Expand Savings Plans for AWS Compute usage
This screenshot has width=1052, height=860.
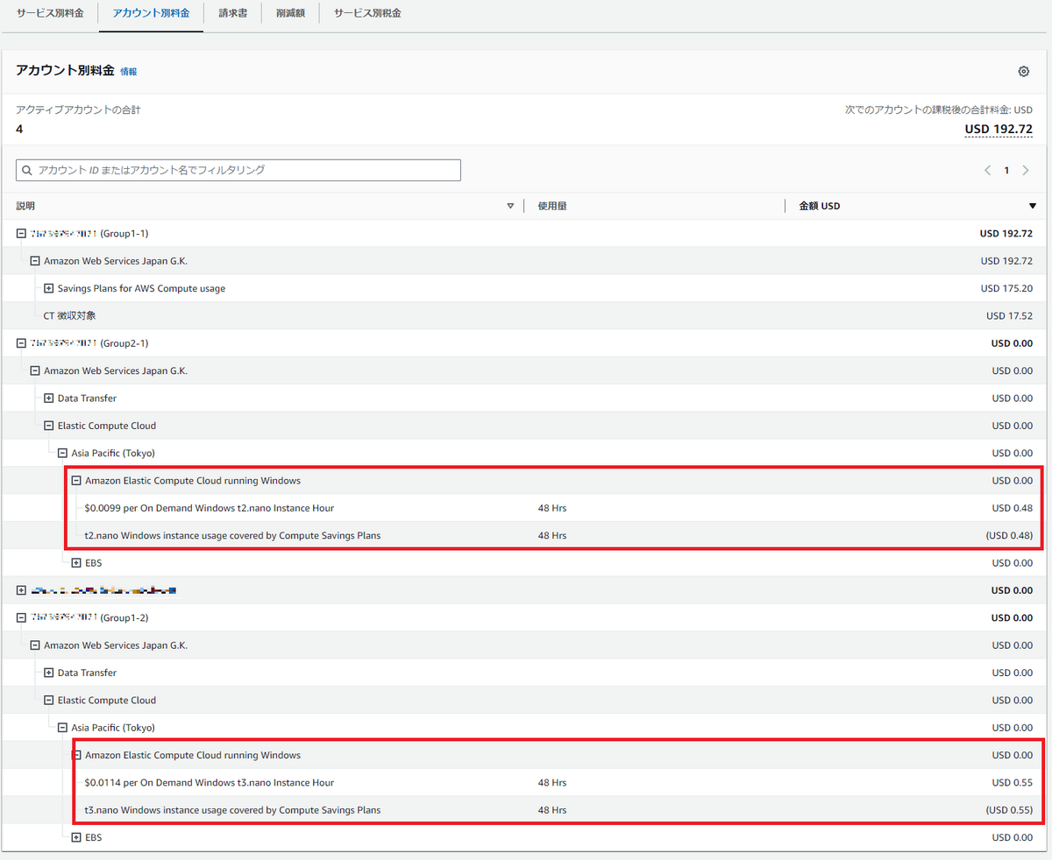click(x=48, y=287)
